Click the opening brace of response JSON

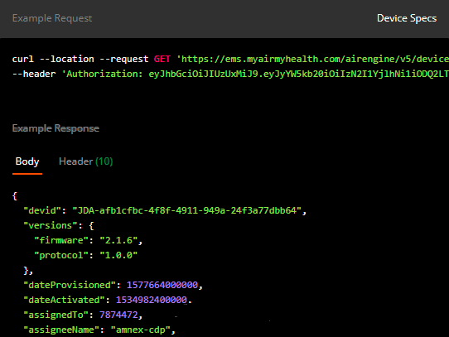pyautogui.click(x=15, y=196)
